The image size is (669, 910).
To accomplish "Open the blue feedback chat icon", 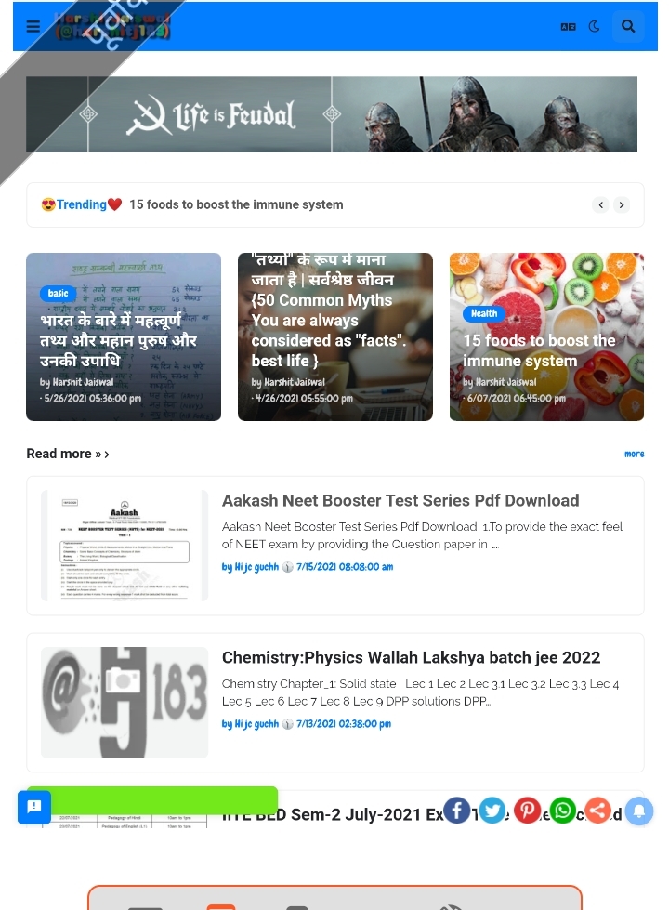I will pyautogui.click(x=34, y=807).
